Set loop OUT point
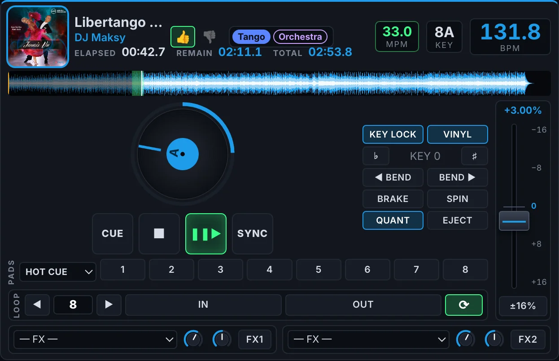Image resolution: width=559 pixels, height=361 pixels. [x=363, y=305]
